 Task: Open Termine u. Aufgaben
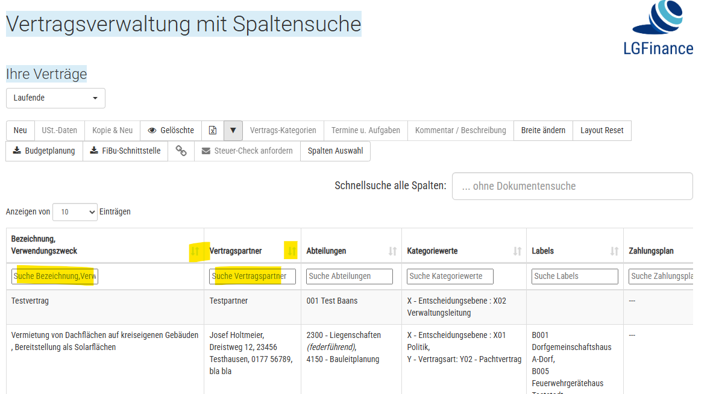pyautogui.click(x=365, y=131)
